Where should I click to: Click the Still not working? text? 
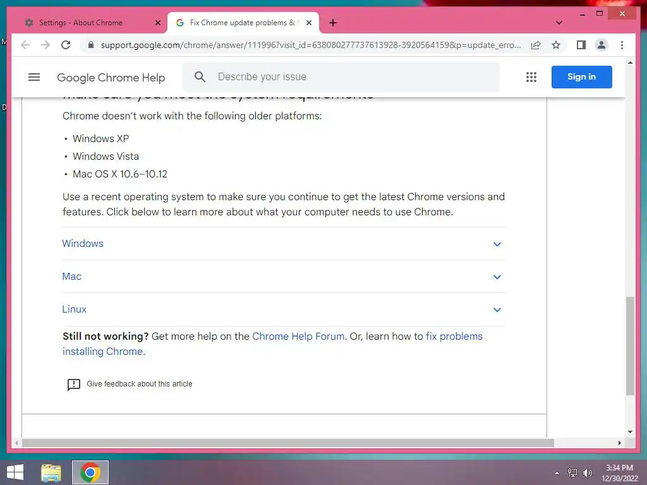click(106, 337)
